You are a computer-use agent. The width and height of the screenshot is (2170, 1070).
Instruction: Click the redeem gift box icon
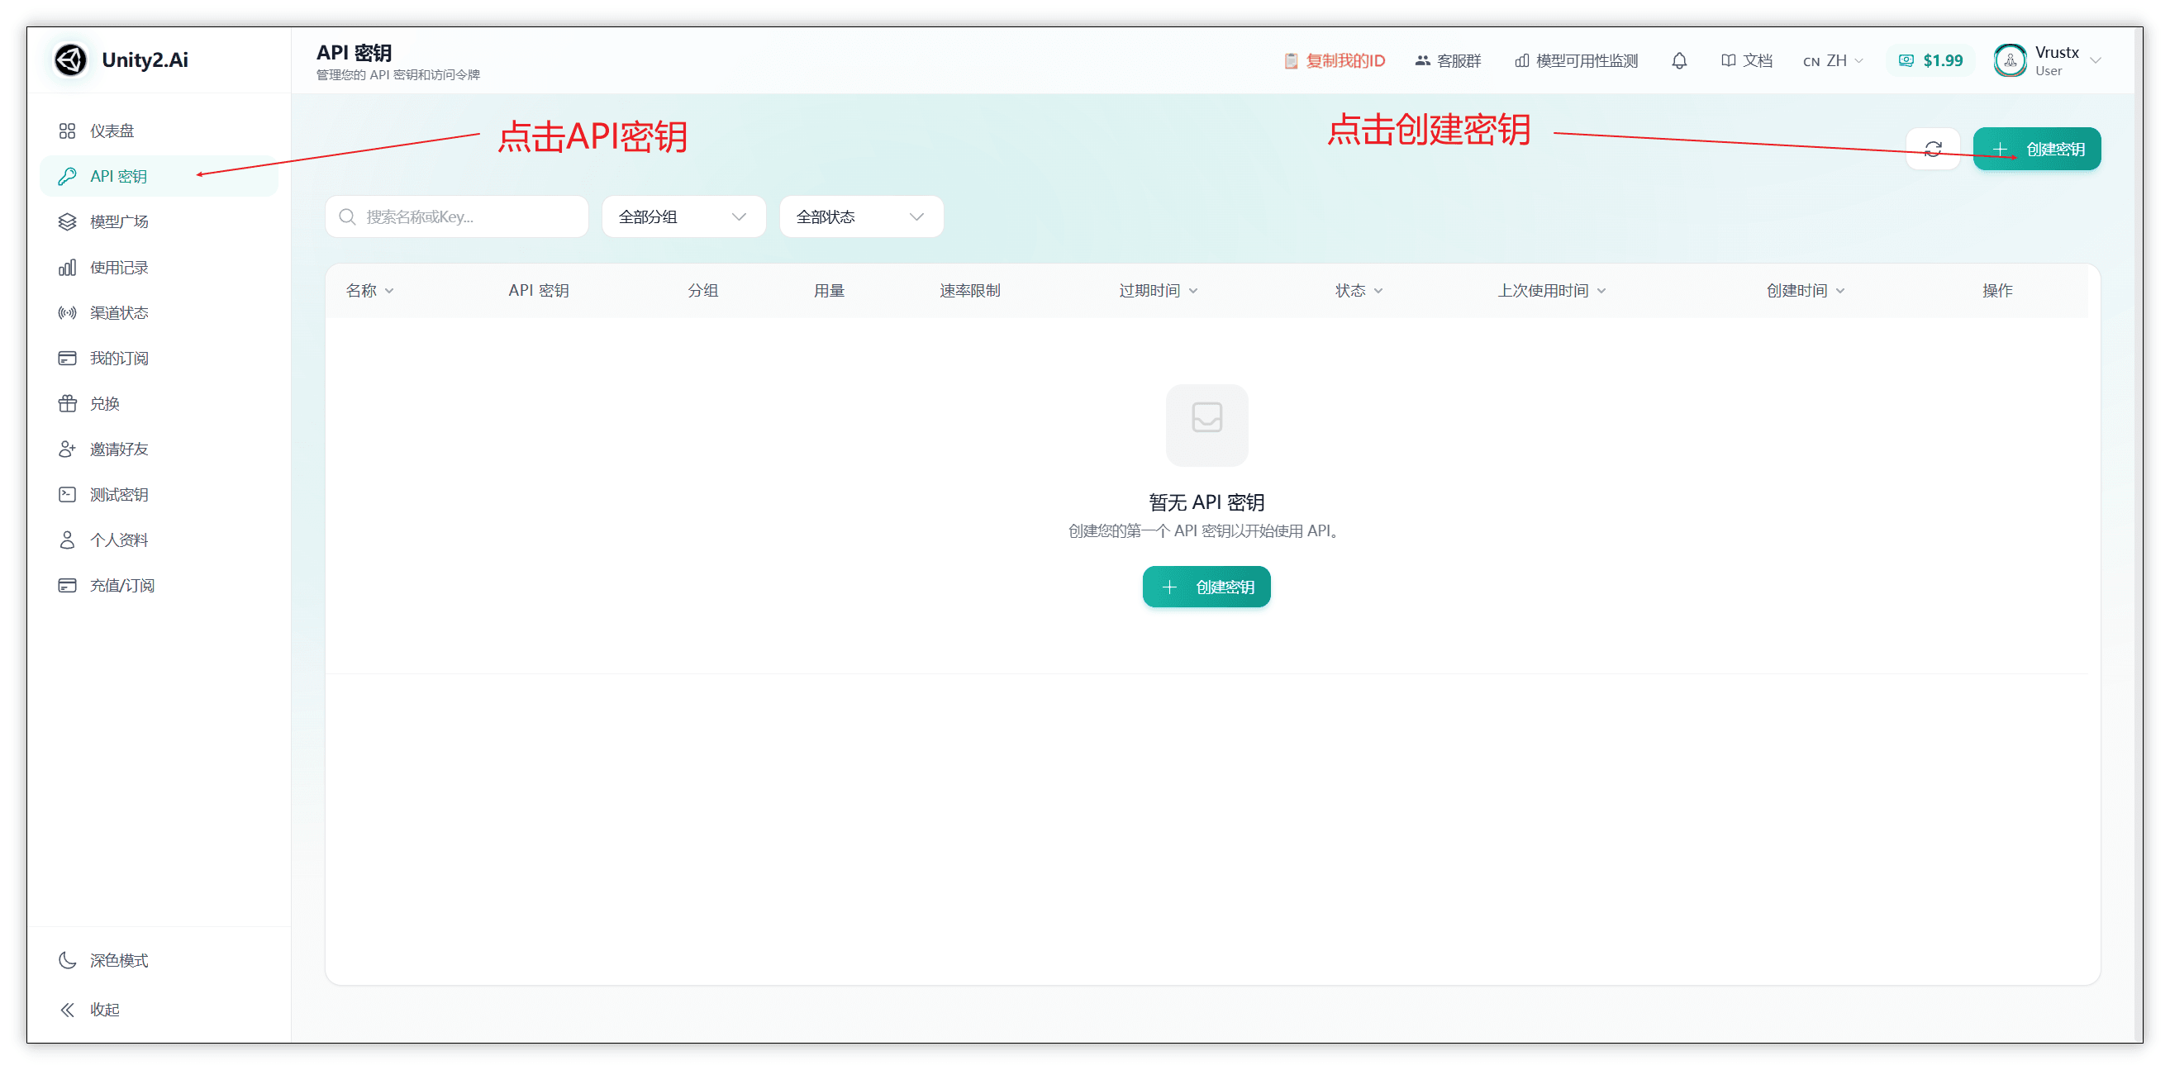pos(68,403)
